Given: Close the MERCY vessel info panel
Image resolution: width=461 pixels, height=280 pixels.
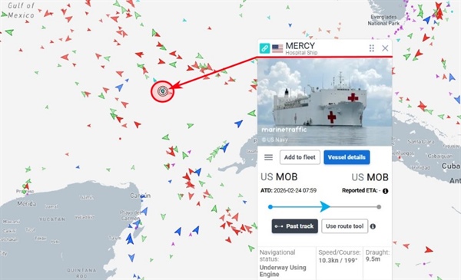Looking at the screenshot, I should (x=385, y=48).
